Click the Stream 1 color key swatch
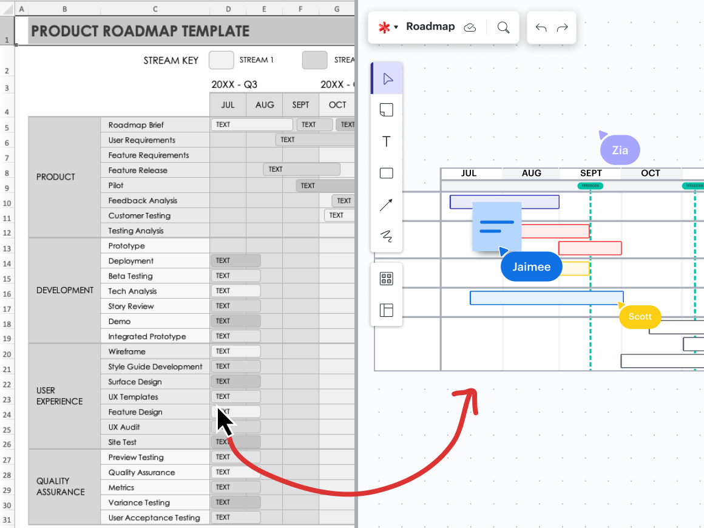The image size is (704, 528). [222, 60]
